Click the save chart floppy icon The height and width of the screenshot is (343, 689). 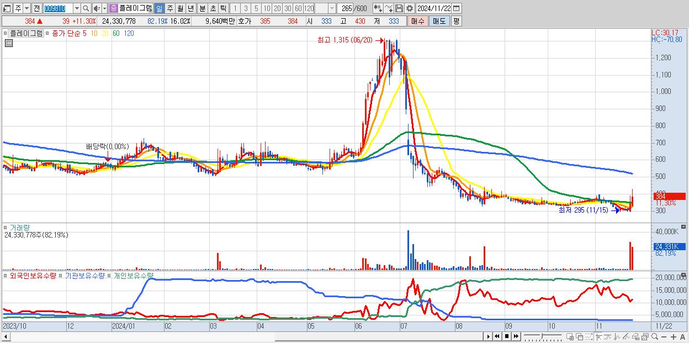point(399,8)
